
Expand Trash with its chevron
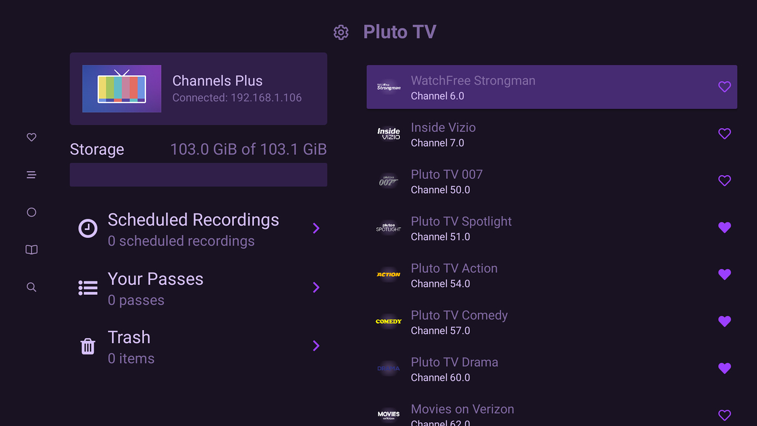point(316,346)
